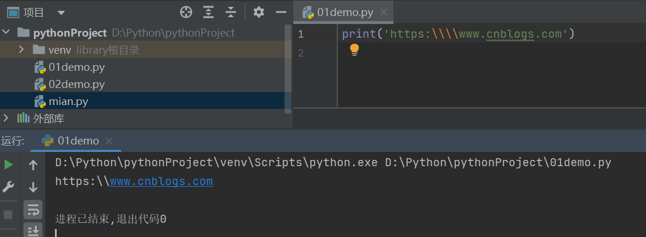Viewport: 646px width, 237px height.
Task: Toggle soft-wrap in run console
Action: [x=33, y=210]
